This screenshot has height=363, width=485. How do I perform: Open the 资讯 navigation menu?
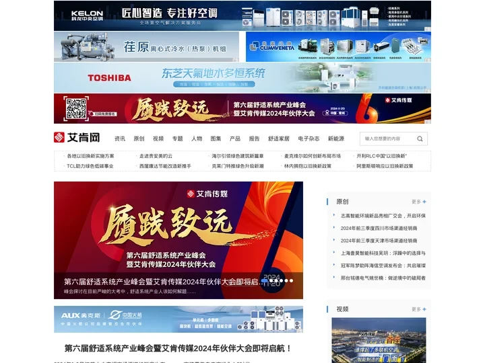[x=120, y=138]
